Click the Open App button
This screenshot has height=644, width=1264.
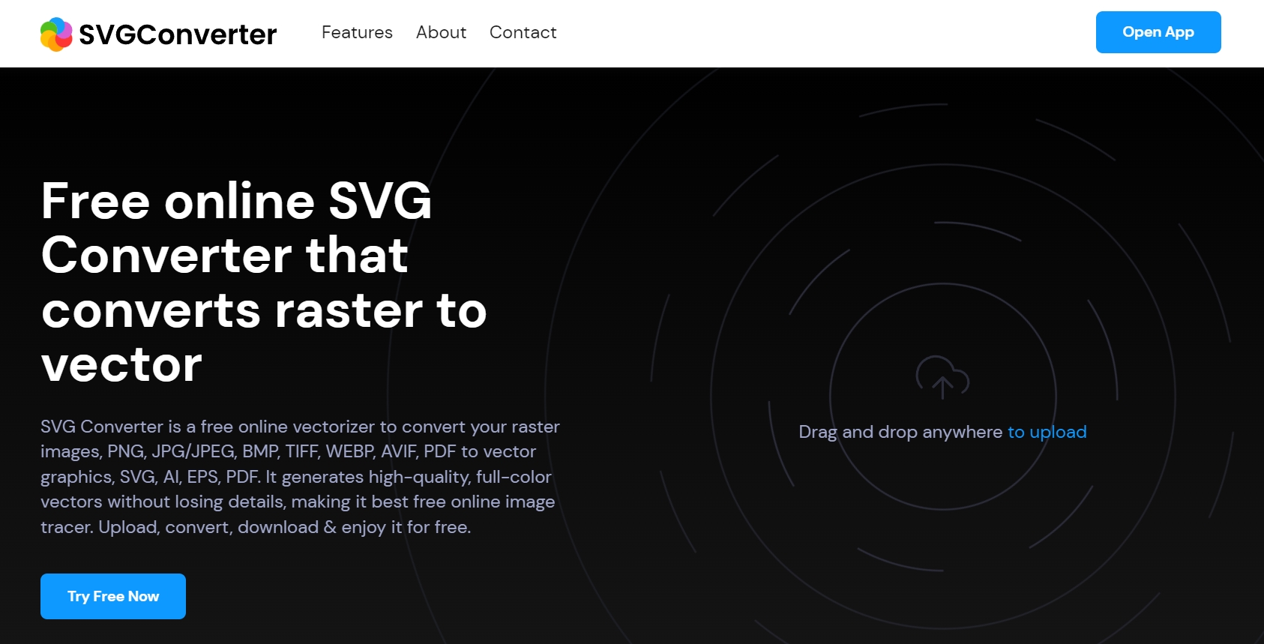1158,32
